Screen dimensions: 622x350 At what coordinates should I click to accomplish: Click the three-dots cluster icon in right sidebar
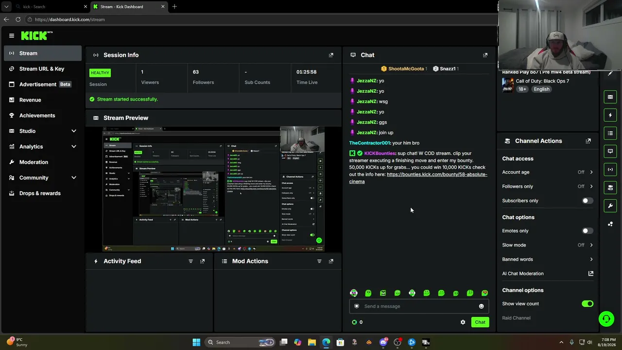610,224
